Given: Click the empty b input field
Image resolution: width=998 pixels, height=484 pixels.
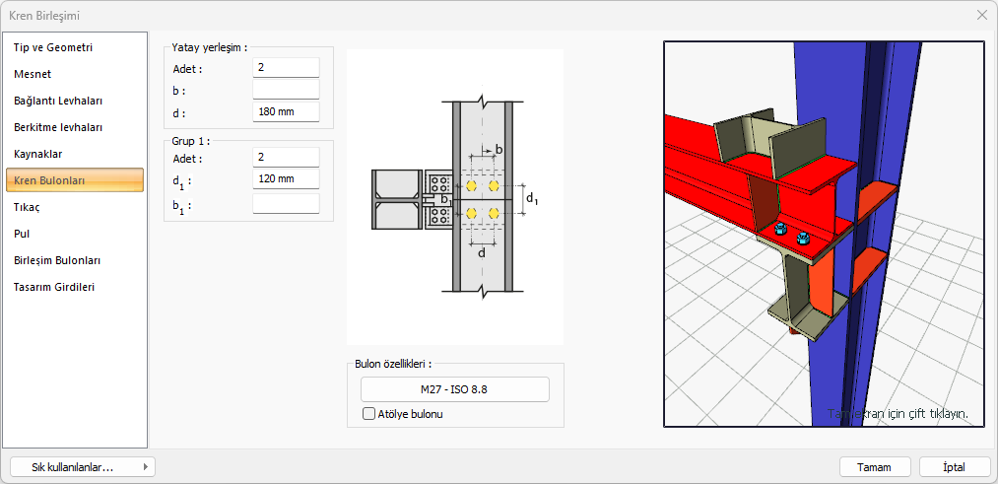Looking at the screenshot, I should click(286, 90).
